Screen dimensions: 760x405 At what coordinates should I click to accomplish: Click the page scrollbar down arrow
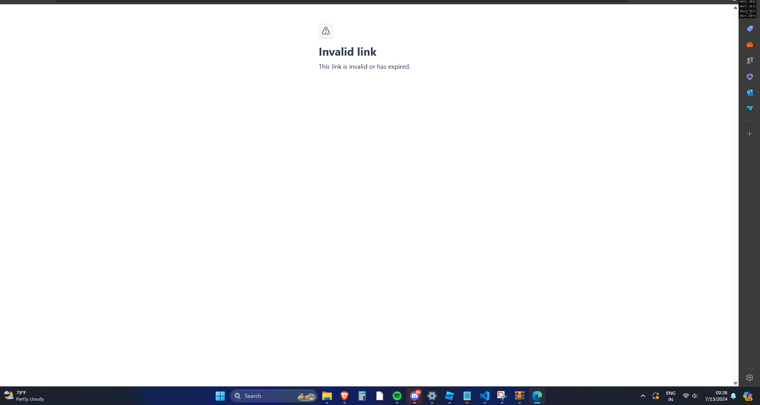click(x=735, y=383)
